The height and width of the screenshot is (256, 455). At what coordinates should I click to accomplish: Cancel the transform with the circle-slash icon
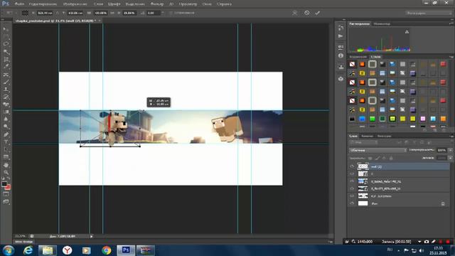(x=306, y=13)
